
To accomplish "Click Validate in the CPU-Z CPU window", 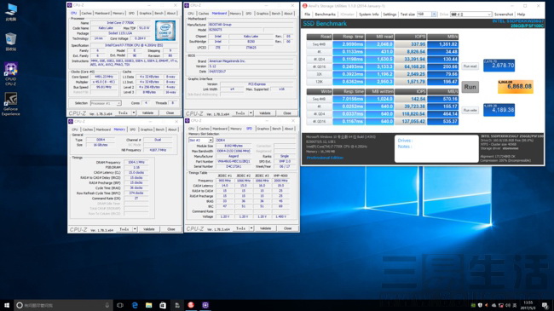I will pos(147,112).
